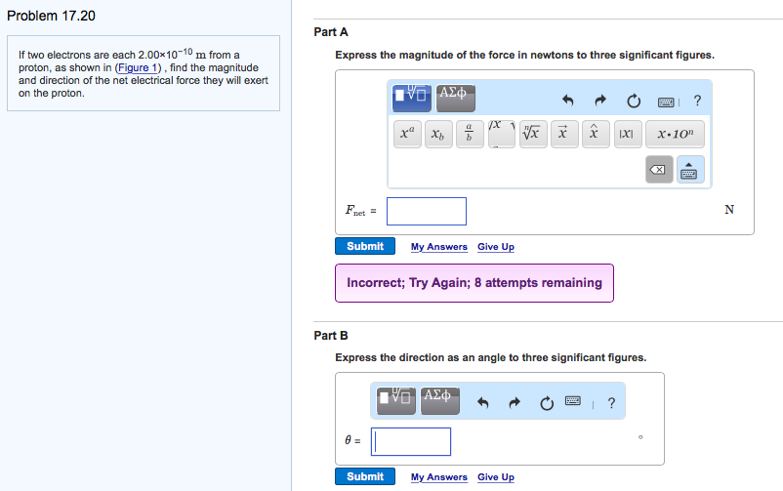Open Part A Greek symbols tab

[456, 96]
